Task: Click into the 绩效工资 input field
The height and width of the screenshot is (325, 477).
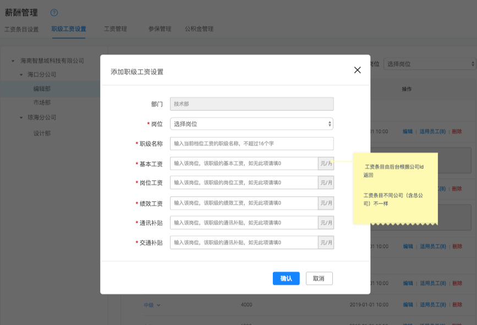Action: [x=244, y=203]
